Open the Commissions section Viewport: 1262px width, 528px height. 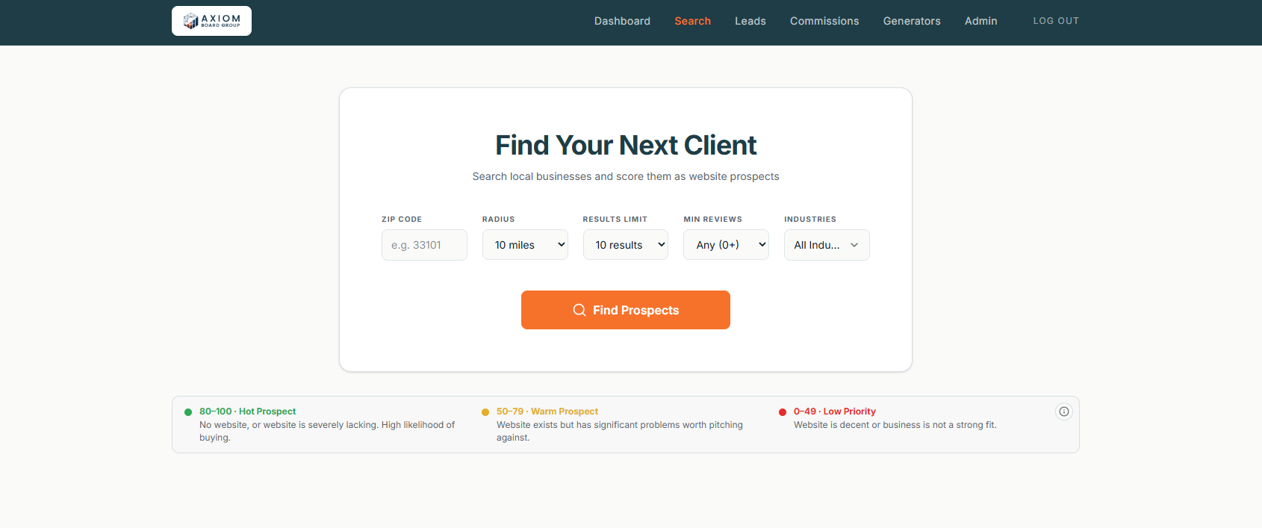(824, 21)
